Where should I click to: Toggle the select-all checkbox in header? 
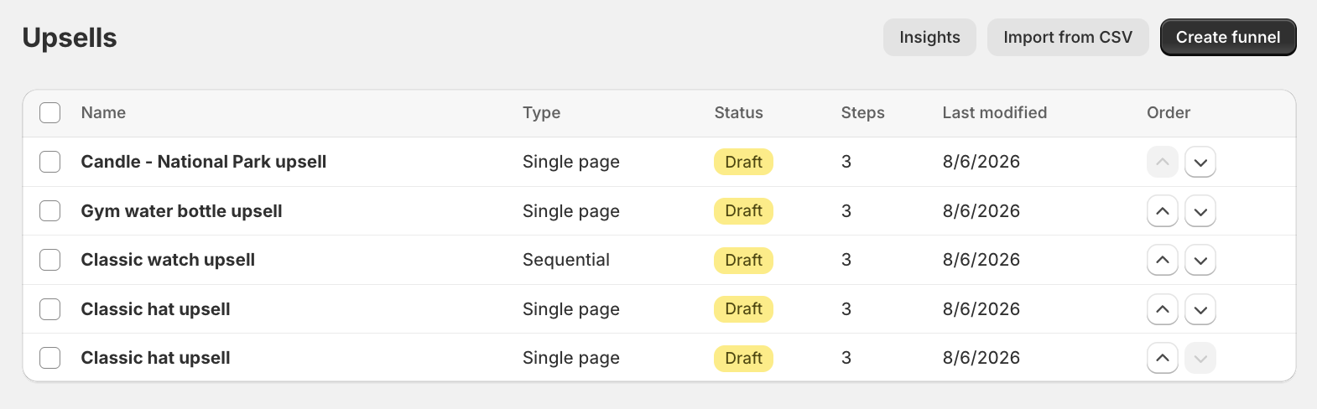tap(50, 112)
